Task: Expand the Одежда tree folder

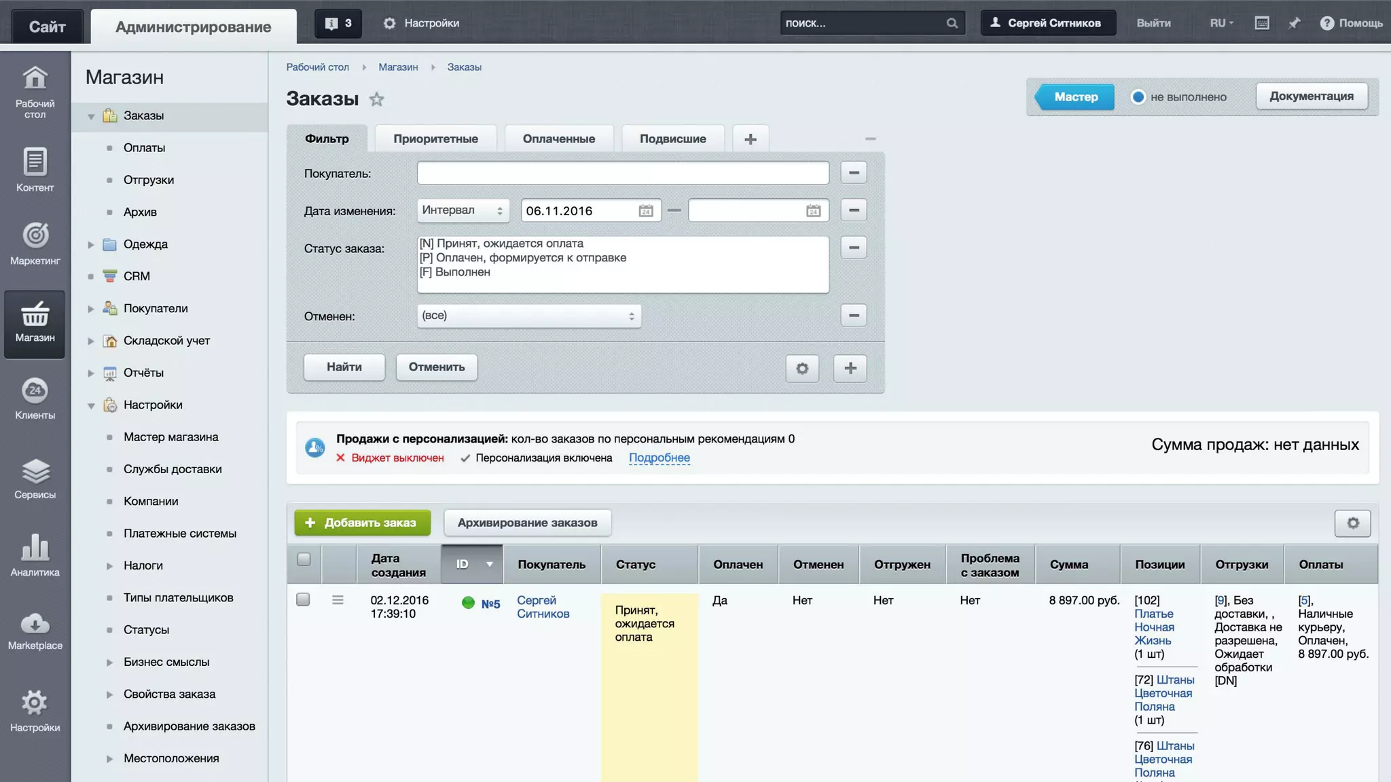Action: (x=91, y=244)
